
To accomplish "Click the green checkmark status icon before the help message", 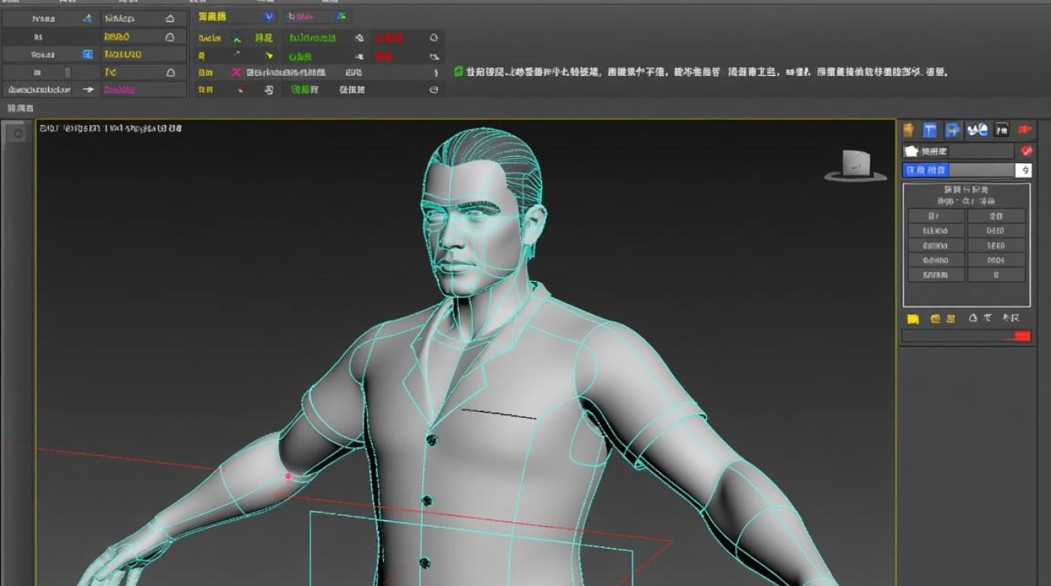I will click(460, 71).
